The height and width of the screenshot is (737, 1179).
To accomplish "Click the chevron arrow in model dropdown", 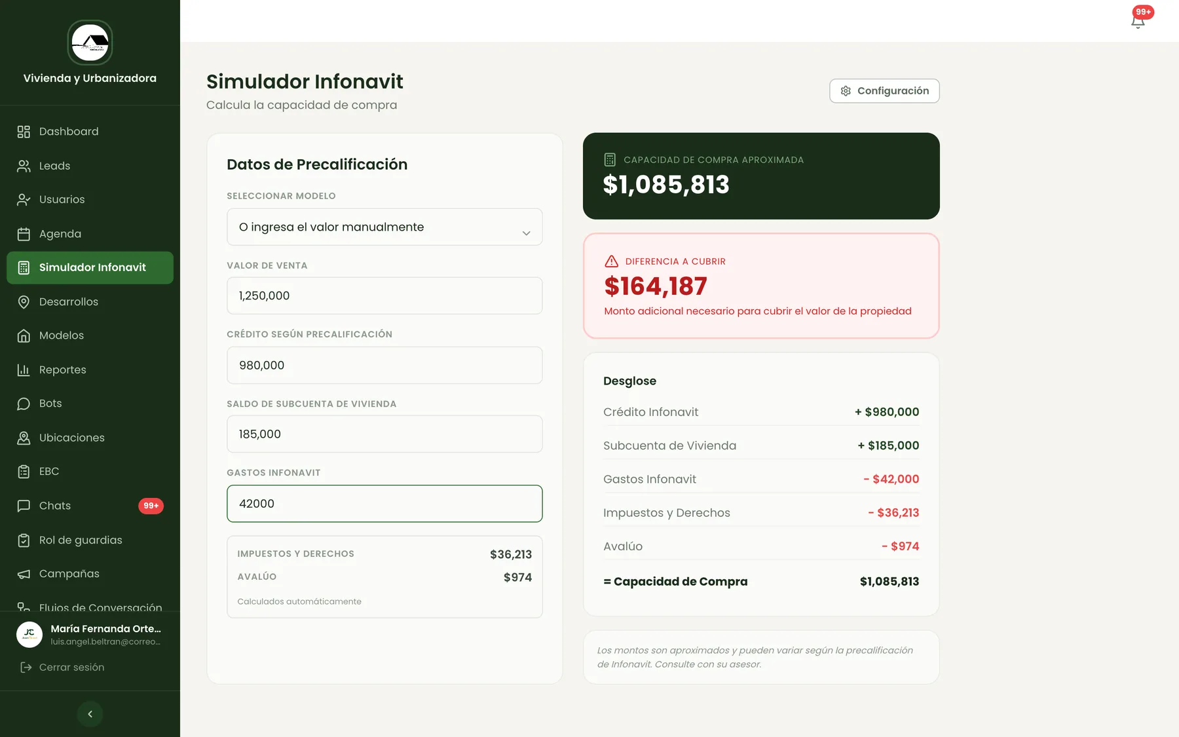I will (x=526, y=233).
